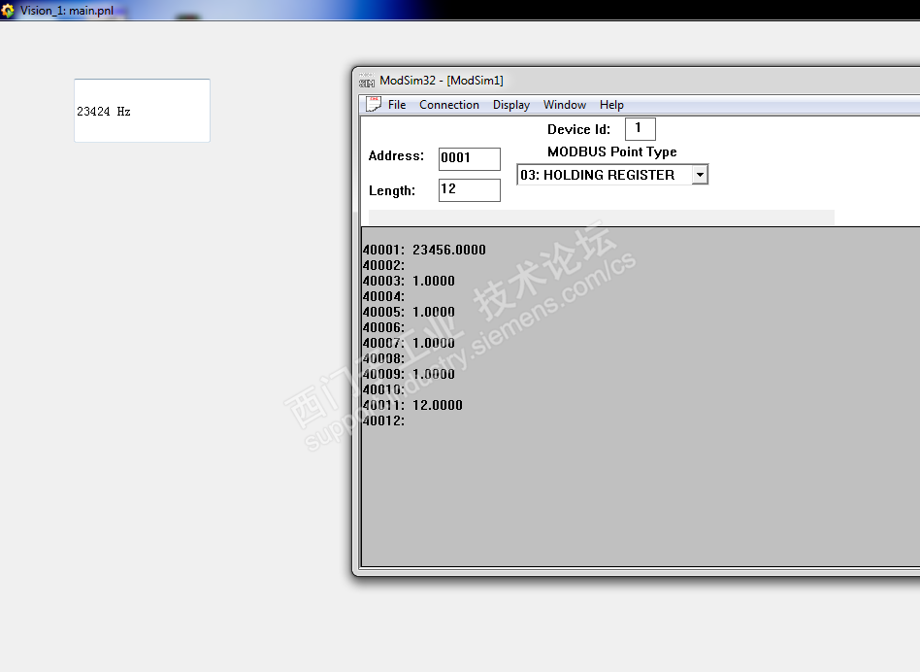Select register row 40008
This screenshot has width=920, height=672.
(x=383, y=358)
